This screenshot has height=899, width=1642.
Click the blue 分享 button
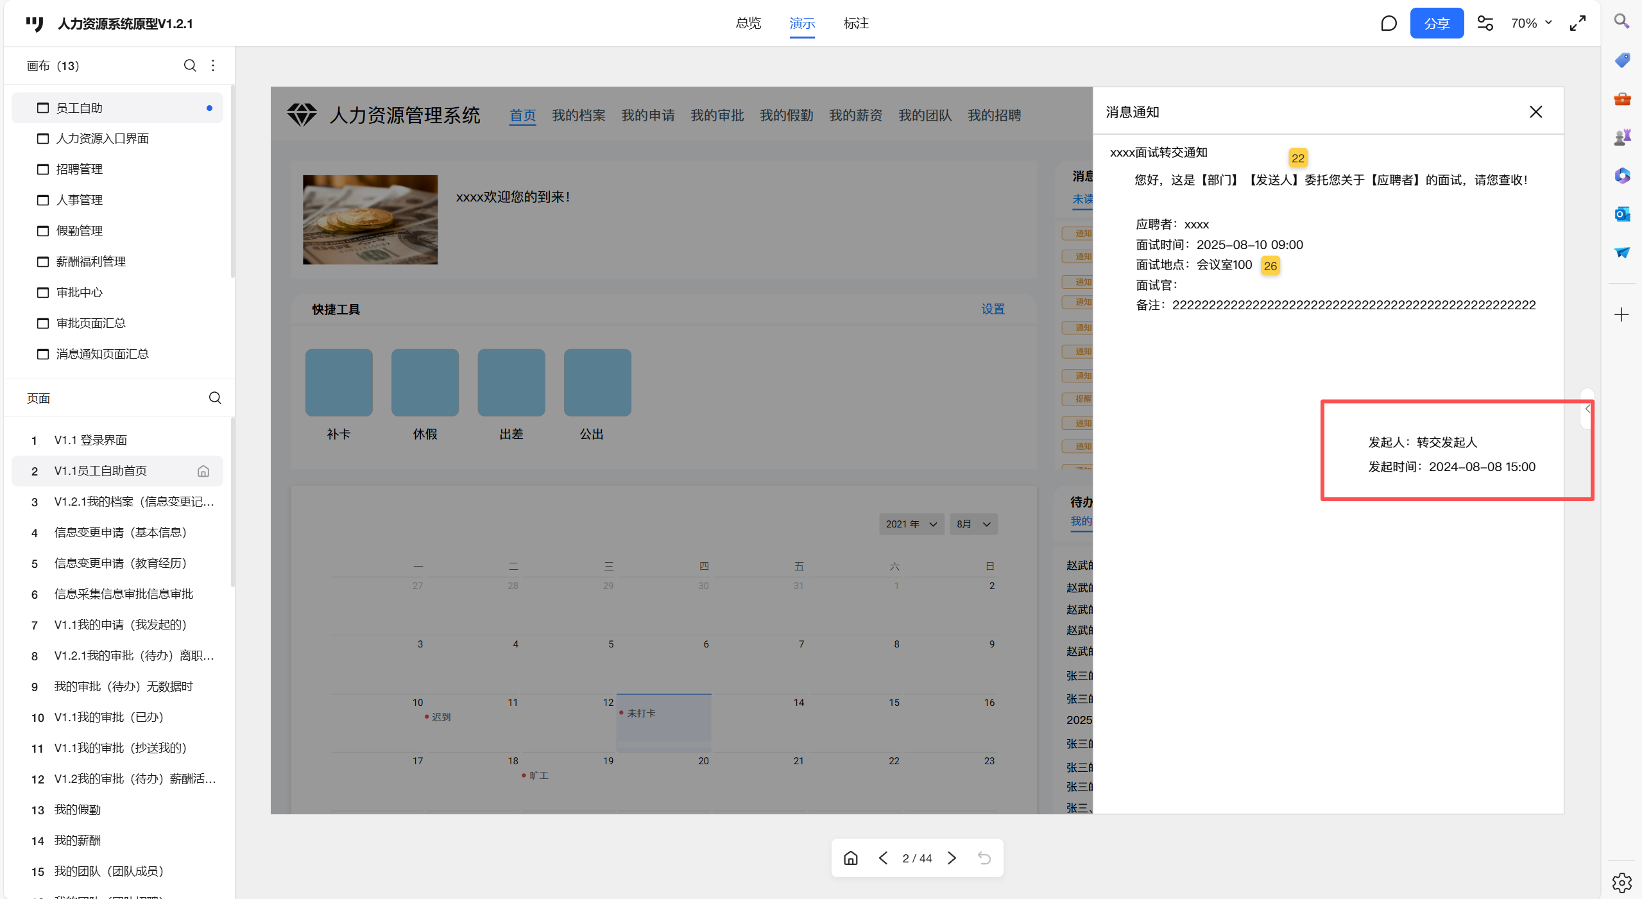tap(1437, 24)
